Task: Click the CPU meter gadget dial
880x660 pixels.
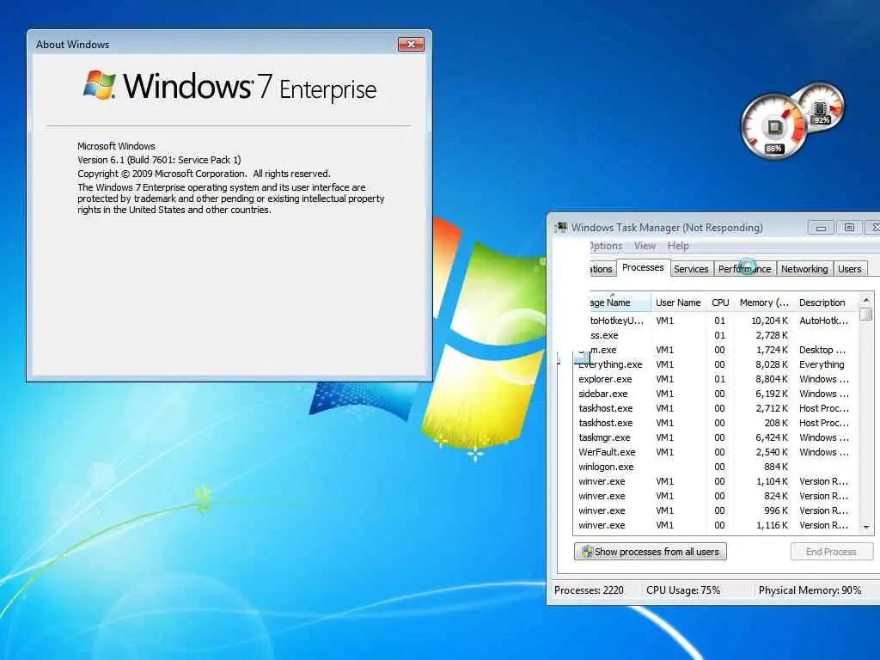Action: point(774,127)
